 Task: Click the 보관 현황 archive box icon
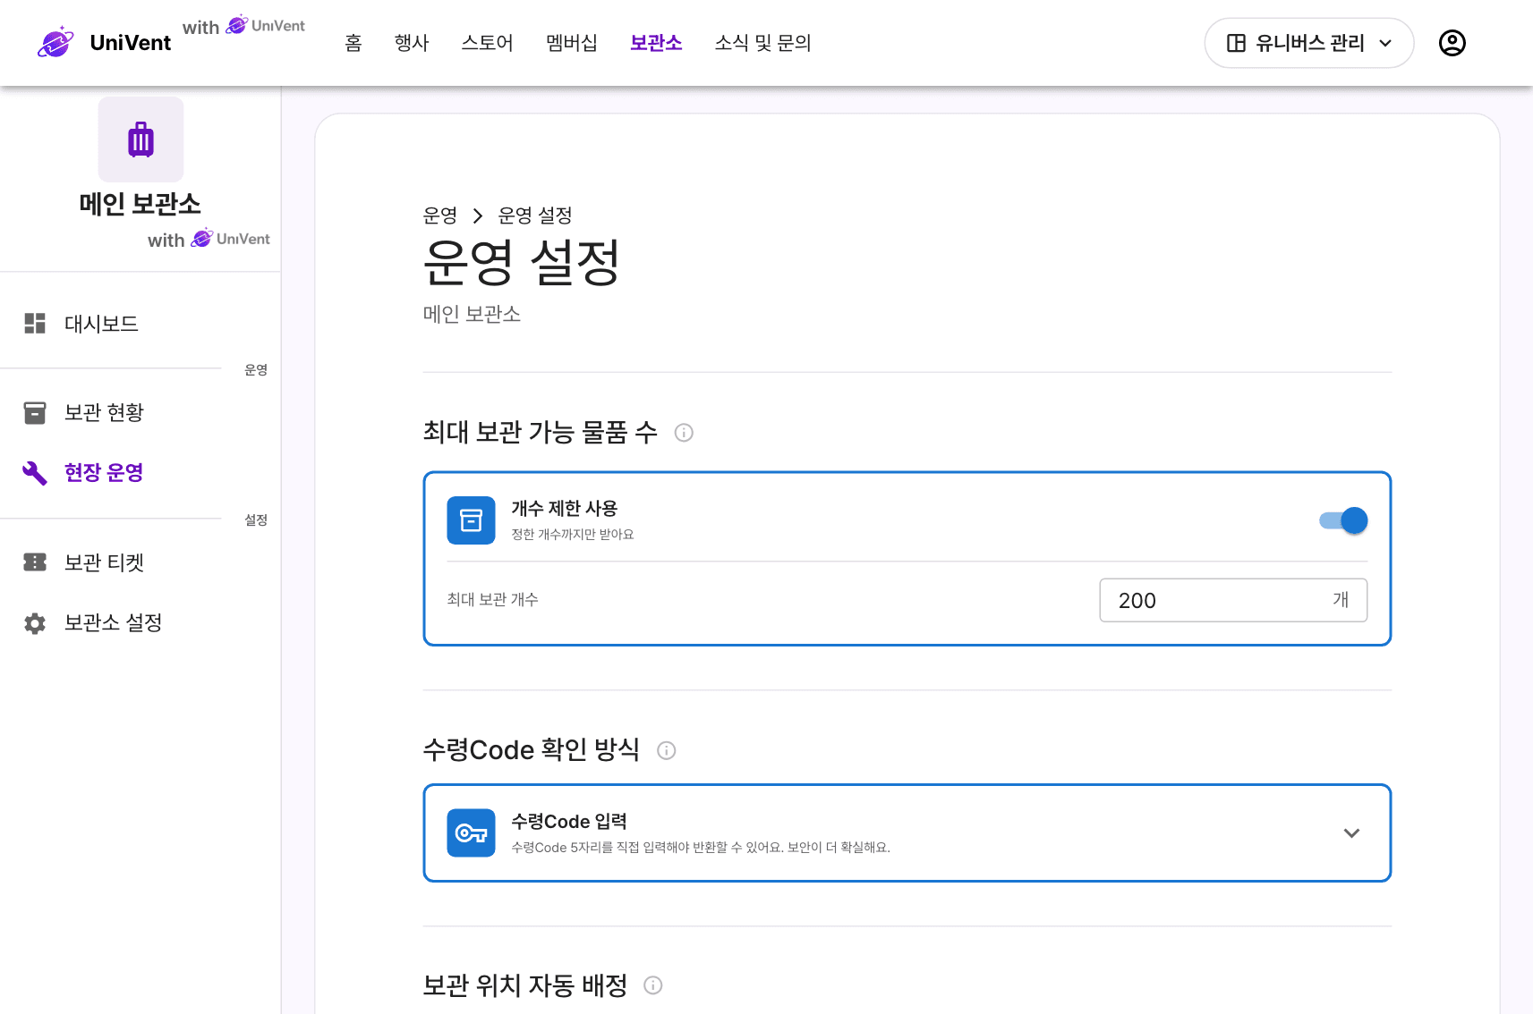[35, 412]
